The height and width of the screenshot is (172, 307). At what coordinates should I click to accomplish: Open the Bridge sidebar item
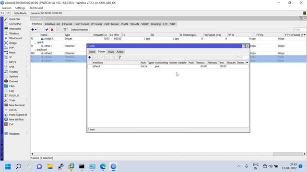click(13, 43)
